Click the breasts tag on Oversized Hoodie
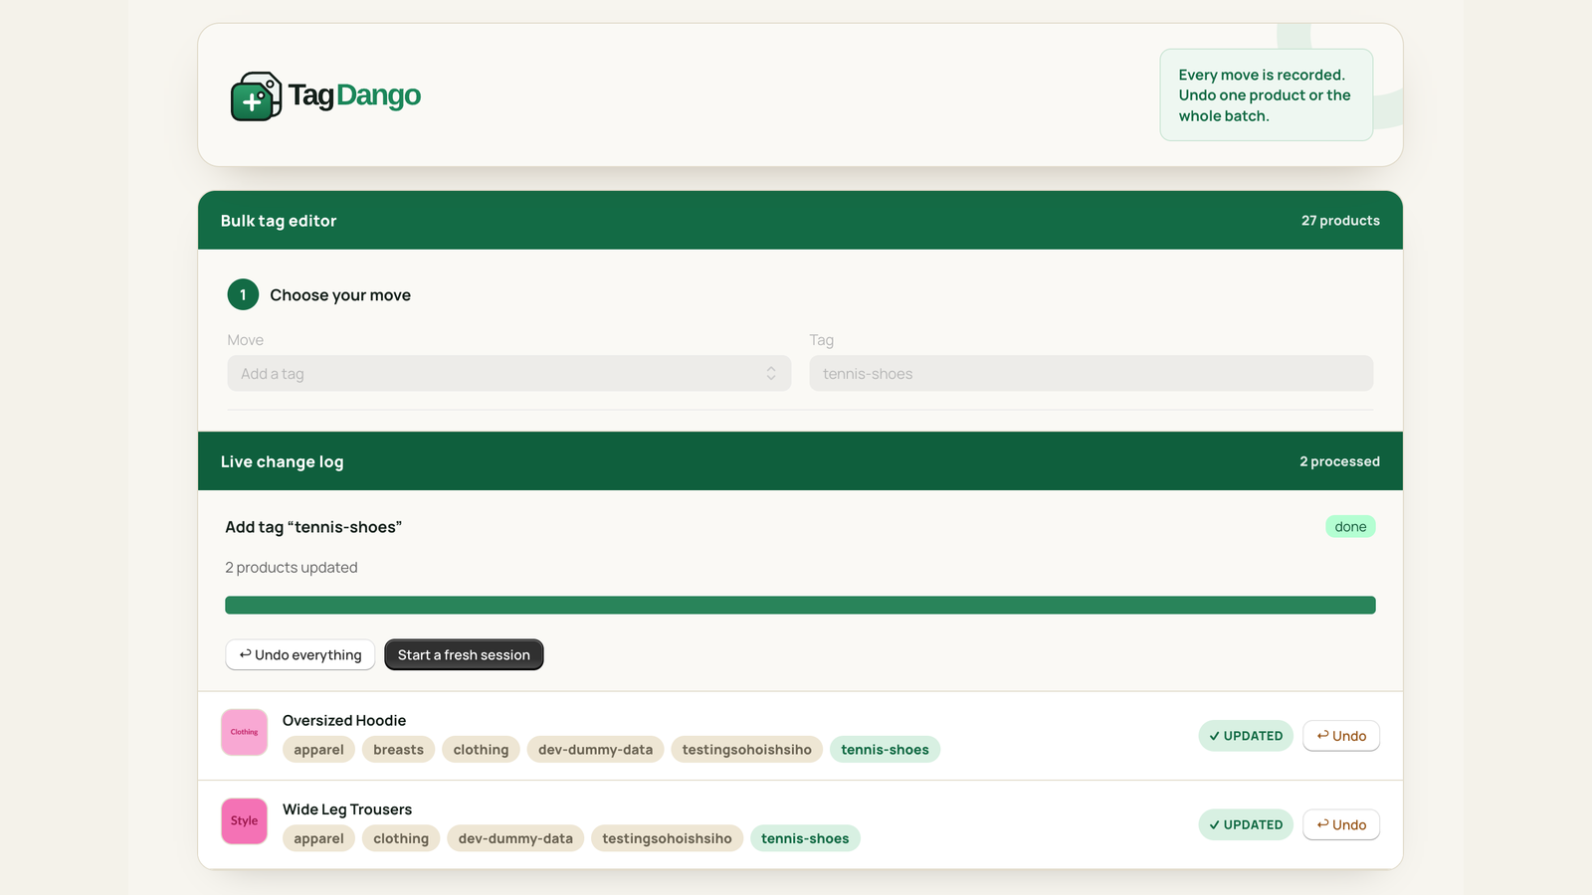Image resolution: width=1592 pixels, height=895 pixels. pyautogui.click(x=398, y=750)
